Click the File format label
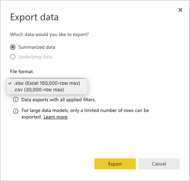The width and height of the screenshot is (190, 181). point(22,71)
